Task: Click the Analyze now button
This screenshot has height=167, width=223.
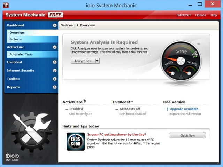Action: click(83, 61)
